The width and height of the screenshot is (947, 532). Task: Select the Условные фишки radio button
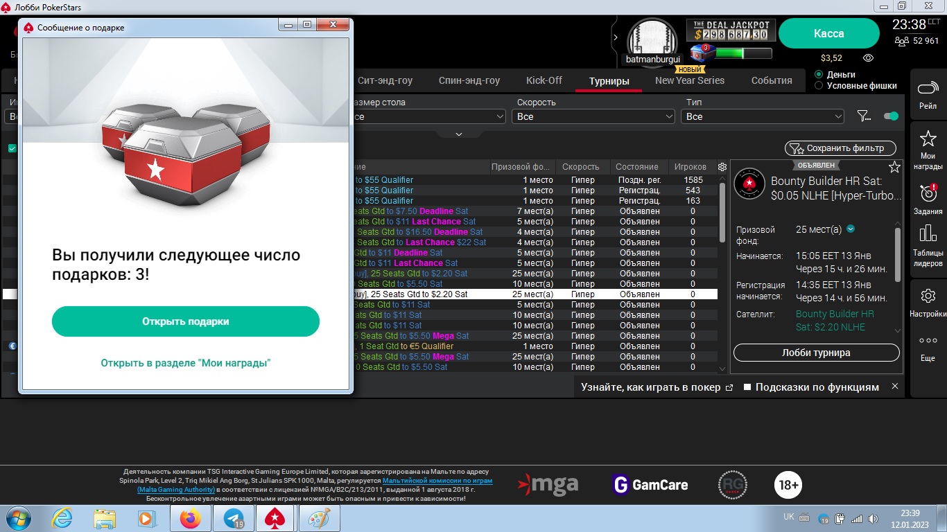click(x=819, y=86)
